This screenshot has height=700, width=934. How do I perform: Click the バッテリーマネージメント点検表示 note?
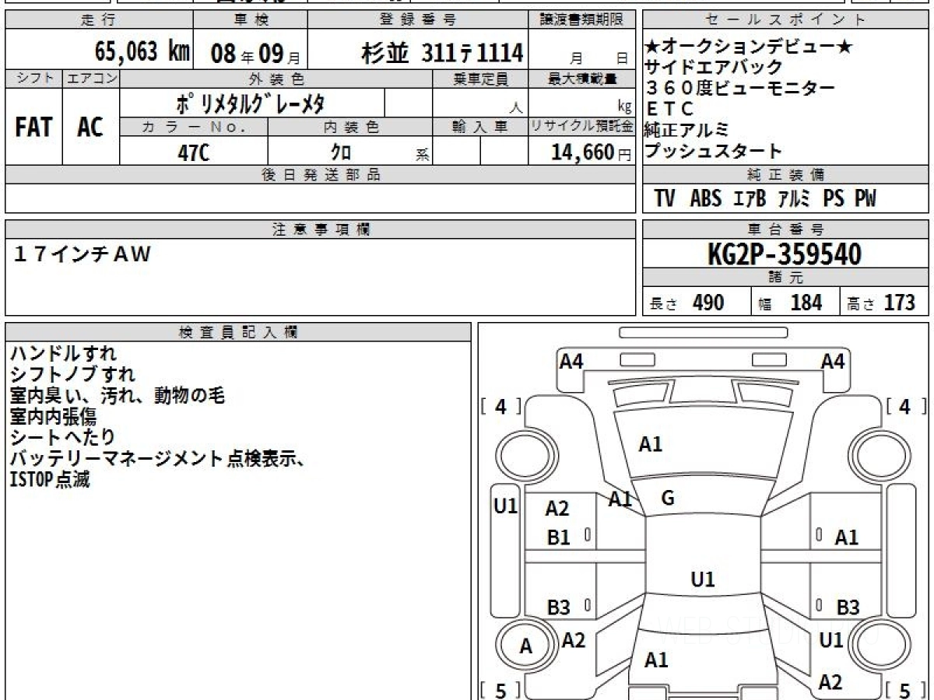click(x=156, y=459)
